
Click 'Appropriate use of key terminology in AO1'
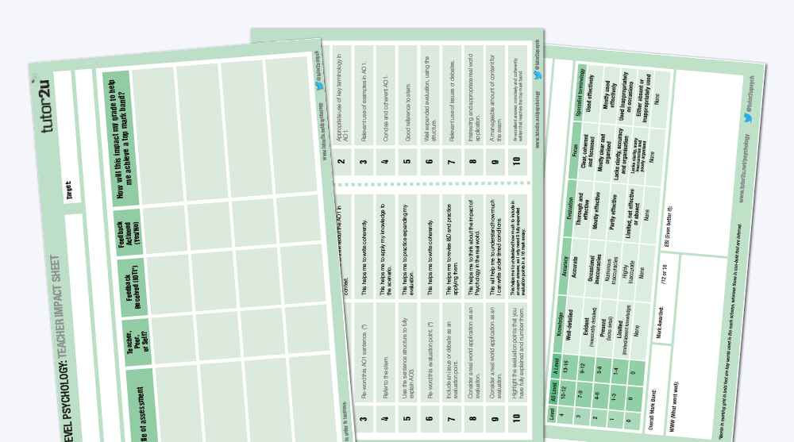click(x=342, y=98)
